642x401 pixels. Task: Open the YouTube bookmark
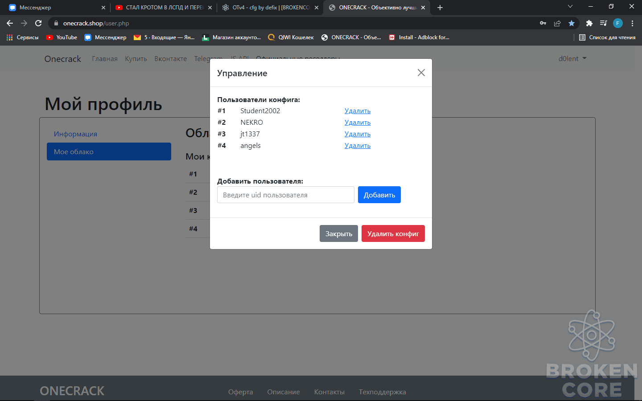pos(62,37)
